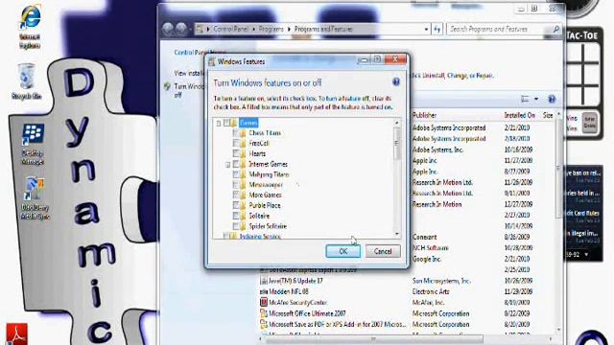Click the feature list scroll-up arrow
The image size is (614, 345).
coord(396,123)
